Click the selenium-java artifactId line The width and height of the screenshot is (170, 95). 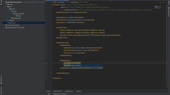pyautogui.click(x=81, y=50)
